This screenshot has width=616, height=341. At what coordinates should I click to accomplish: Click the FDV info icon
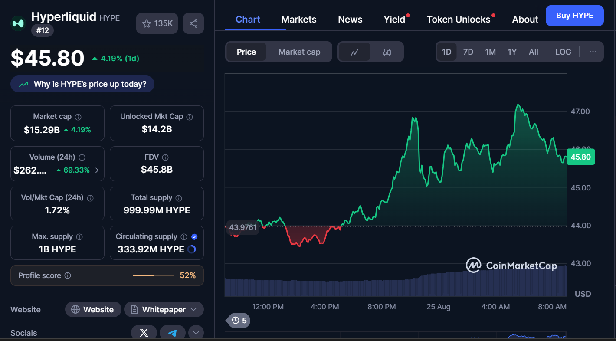165,157
